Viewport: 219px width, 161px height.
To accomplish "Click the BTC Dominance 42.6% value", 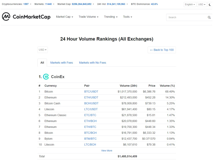I will (x=154, y=4).
